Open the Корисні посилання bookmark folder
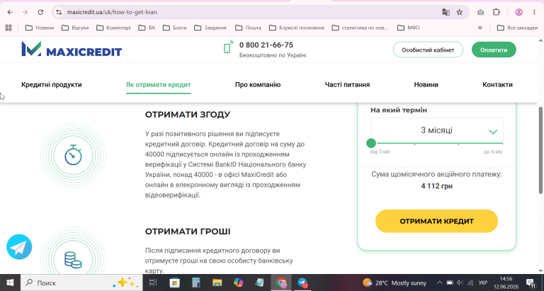544x291 pixels. (297, 28)
